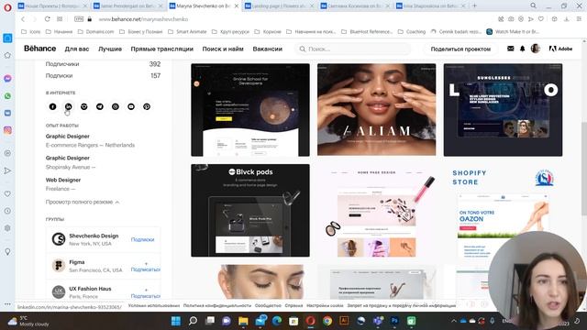The height and width of the screenshot is (330, 587).
Task: Click the address bar URL
Action: (x=143, y=19)
